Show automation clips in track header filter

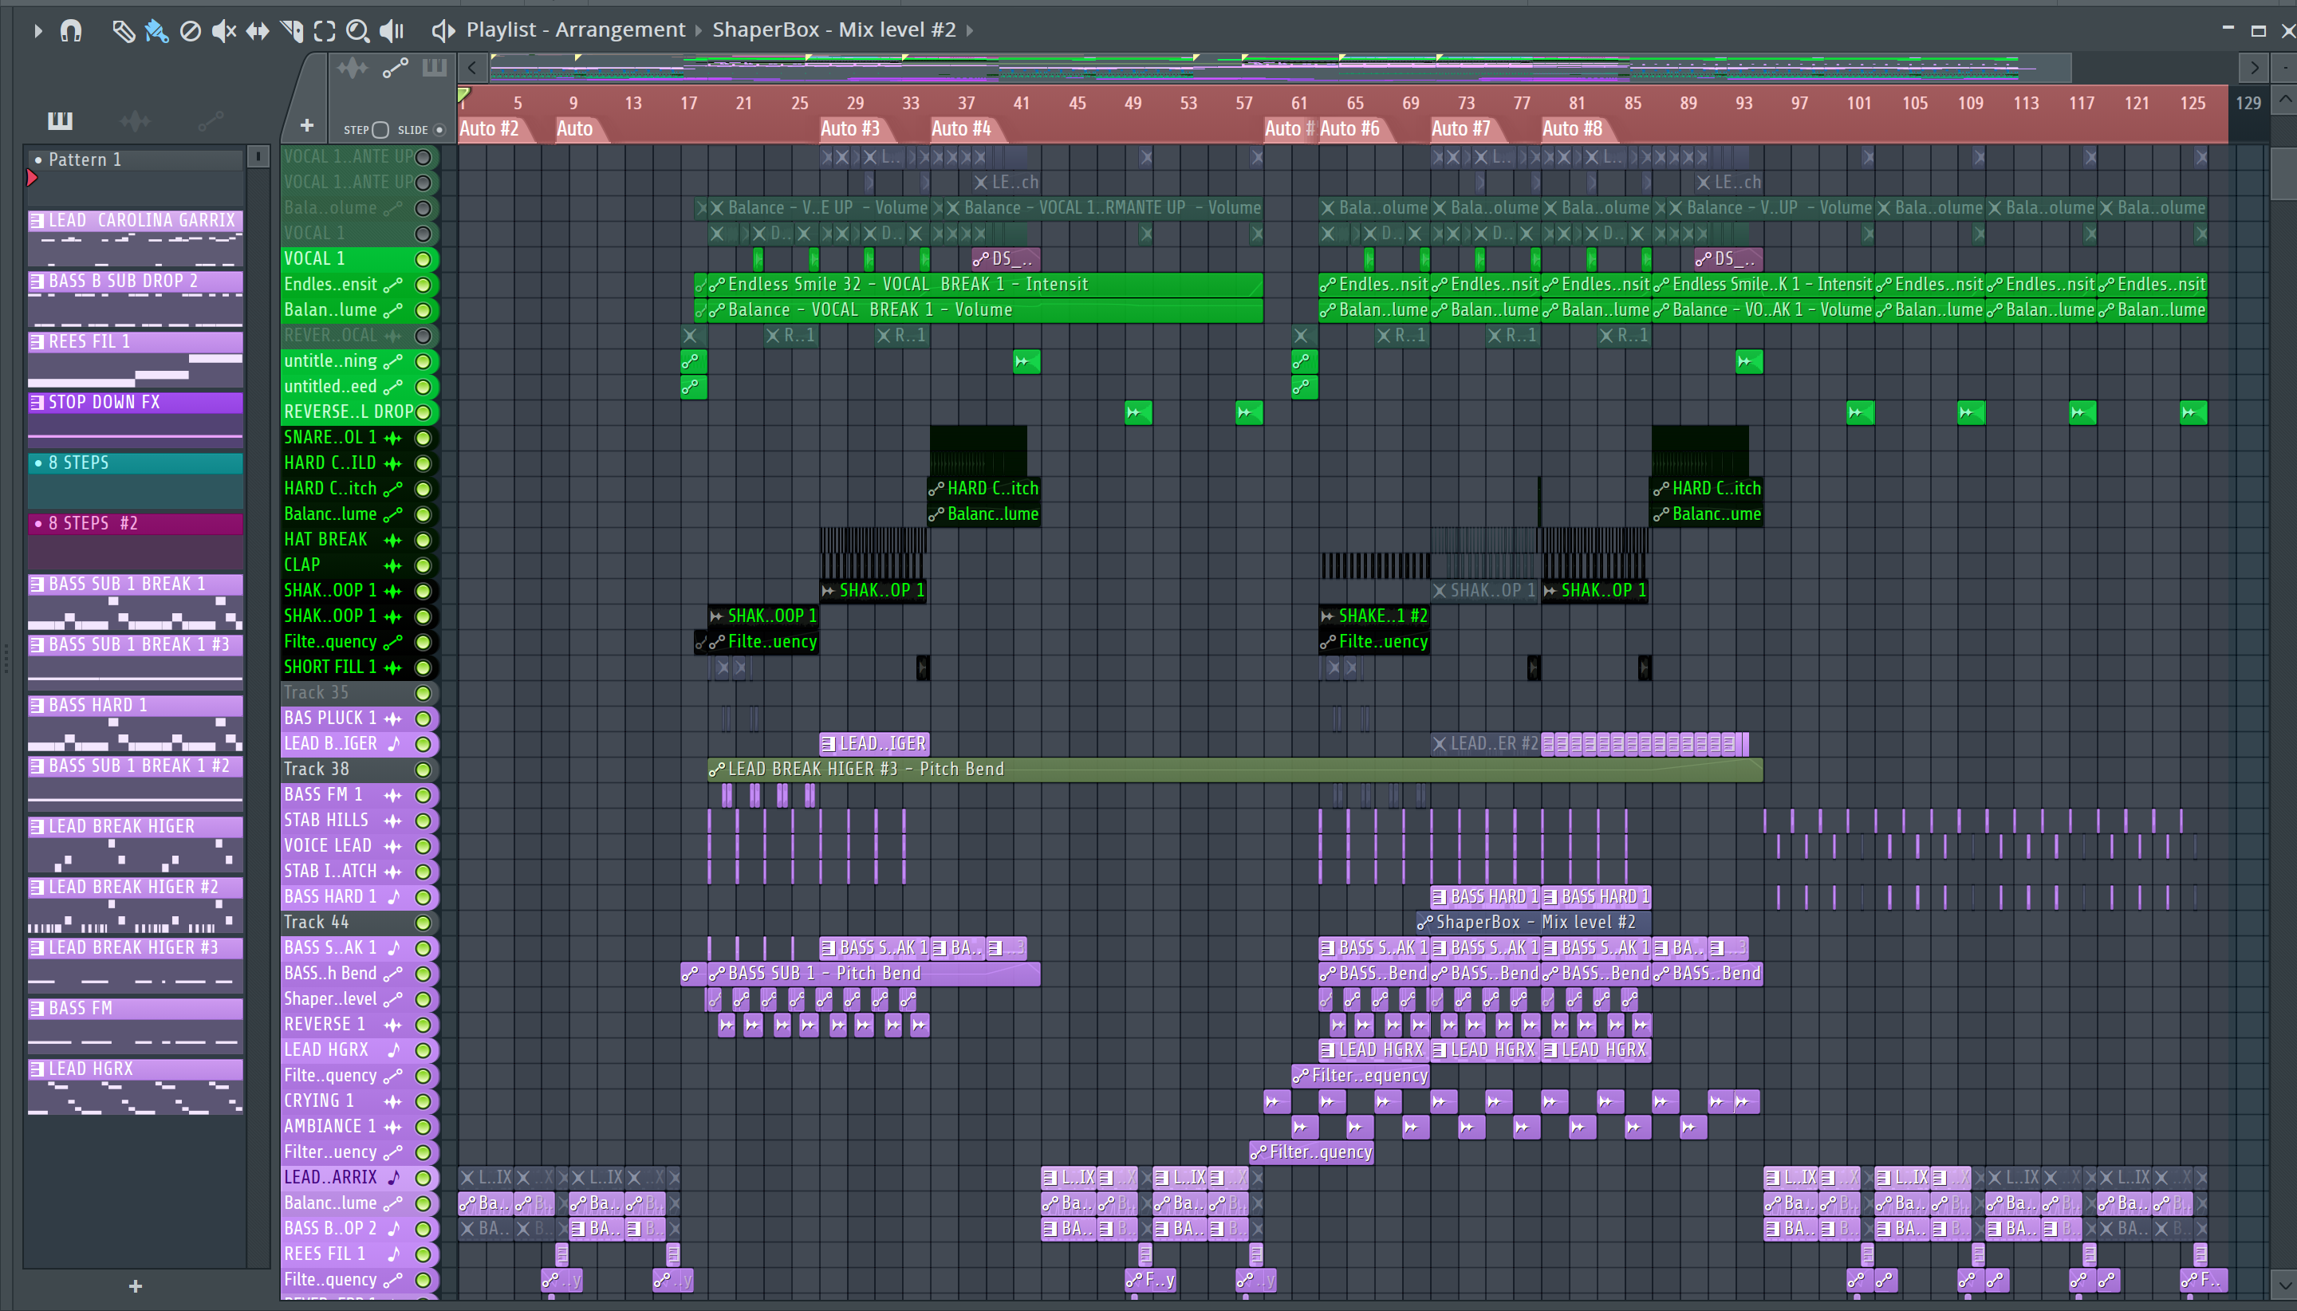tap(396, 69)
